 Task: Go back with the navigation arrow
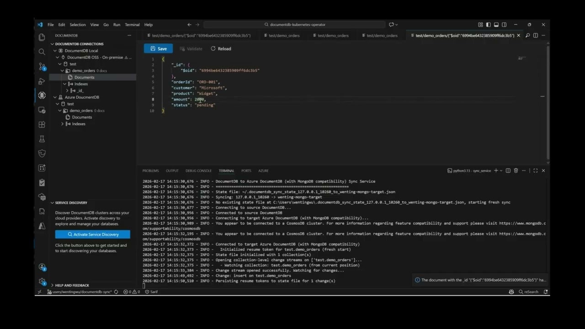189,25
